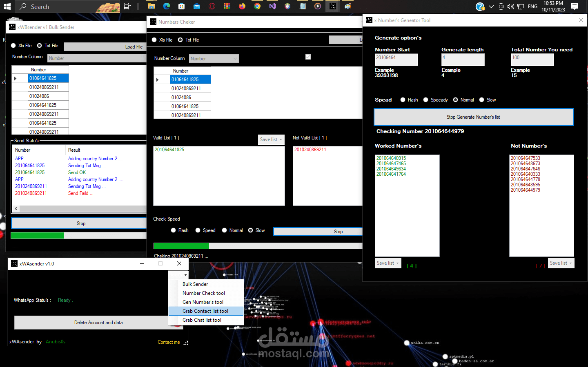Open the network tray icon
Screen dimensions: 588x367
coord(521,7)
